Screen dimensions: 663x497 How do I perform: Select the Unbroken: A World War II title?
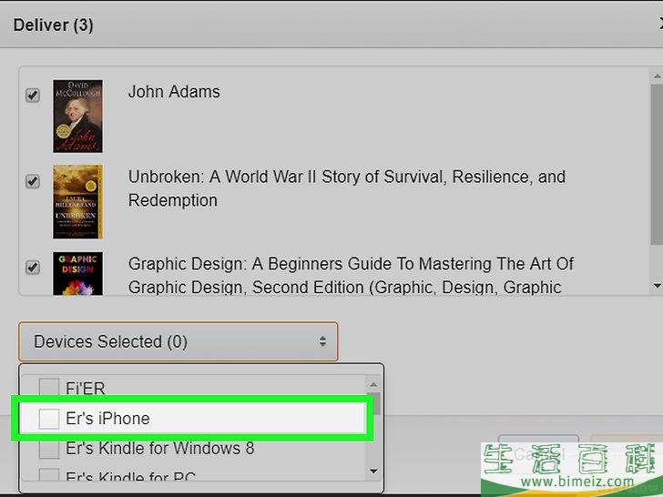pyautogui.click(x=347, y=188)
